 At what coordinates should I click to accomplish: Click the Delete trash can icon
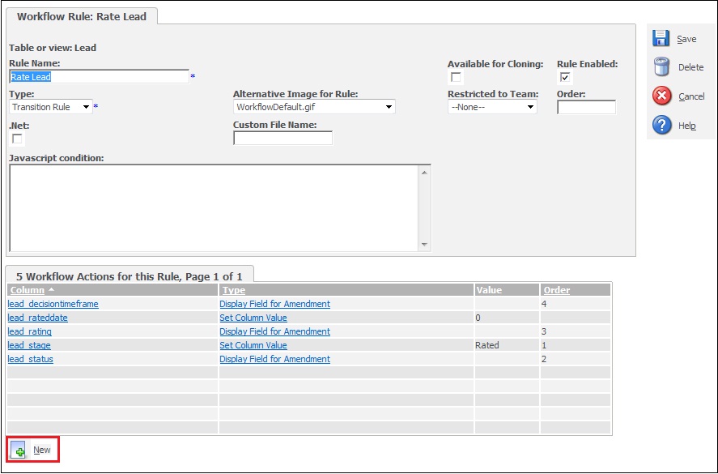click(x=661, y=67)
